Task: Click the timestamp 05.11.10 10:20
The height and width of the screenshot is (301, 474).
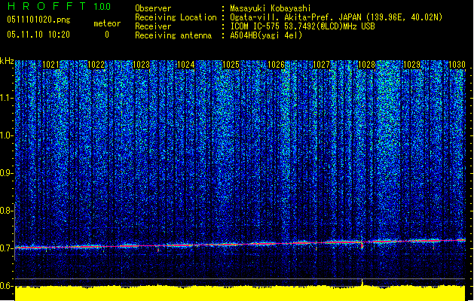Action: 38,35
